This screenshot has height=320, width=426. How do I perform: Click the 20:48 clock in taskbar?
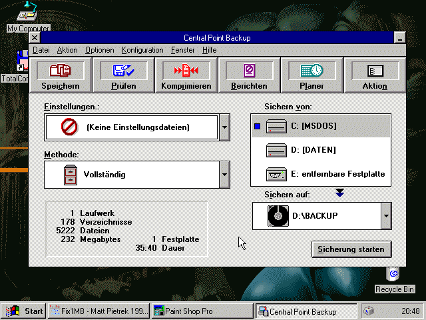point(410,311)
